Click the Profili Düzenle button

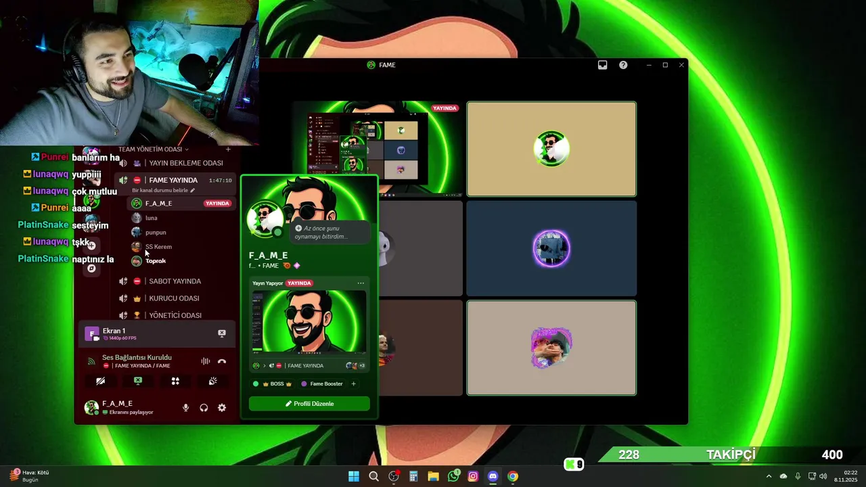coord(309,404)
